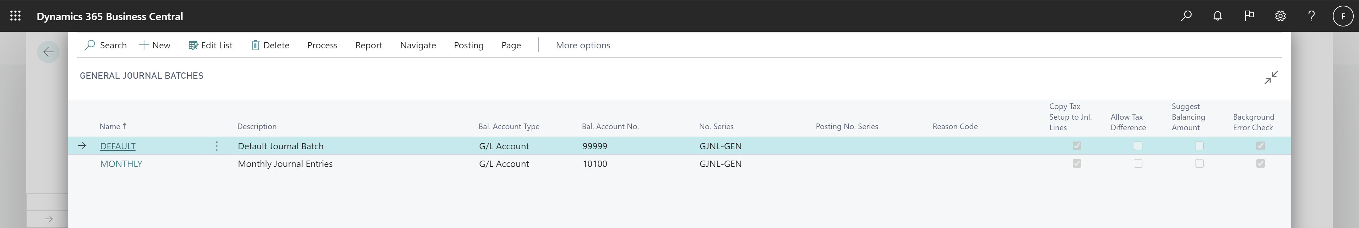Viewport: 1359px width, 228px height.
Task: Delete the selected batch
Action: coord(270,45)
